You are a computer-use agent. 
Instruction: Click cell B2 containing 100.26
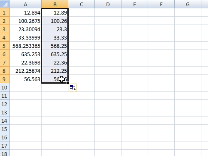tap(55, 21)
